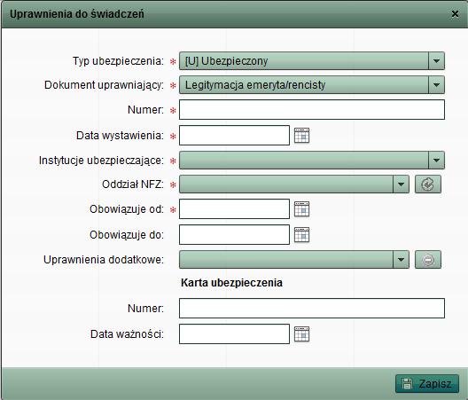468x400 pixels.
Task: Click the 'Obowiązuje od:' label
Action: coord(127,209)
